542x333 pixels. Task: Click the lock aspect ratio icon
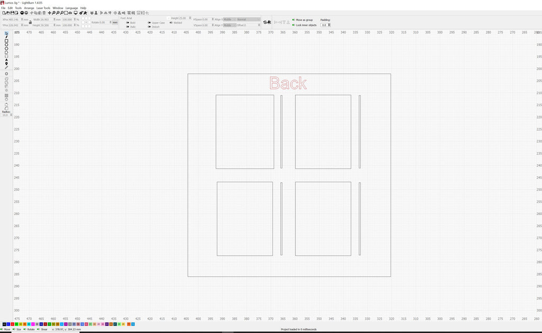pyautogui.click(x=30, y=22)
